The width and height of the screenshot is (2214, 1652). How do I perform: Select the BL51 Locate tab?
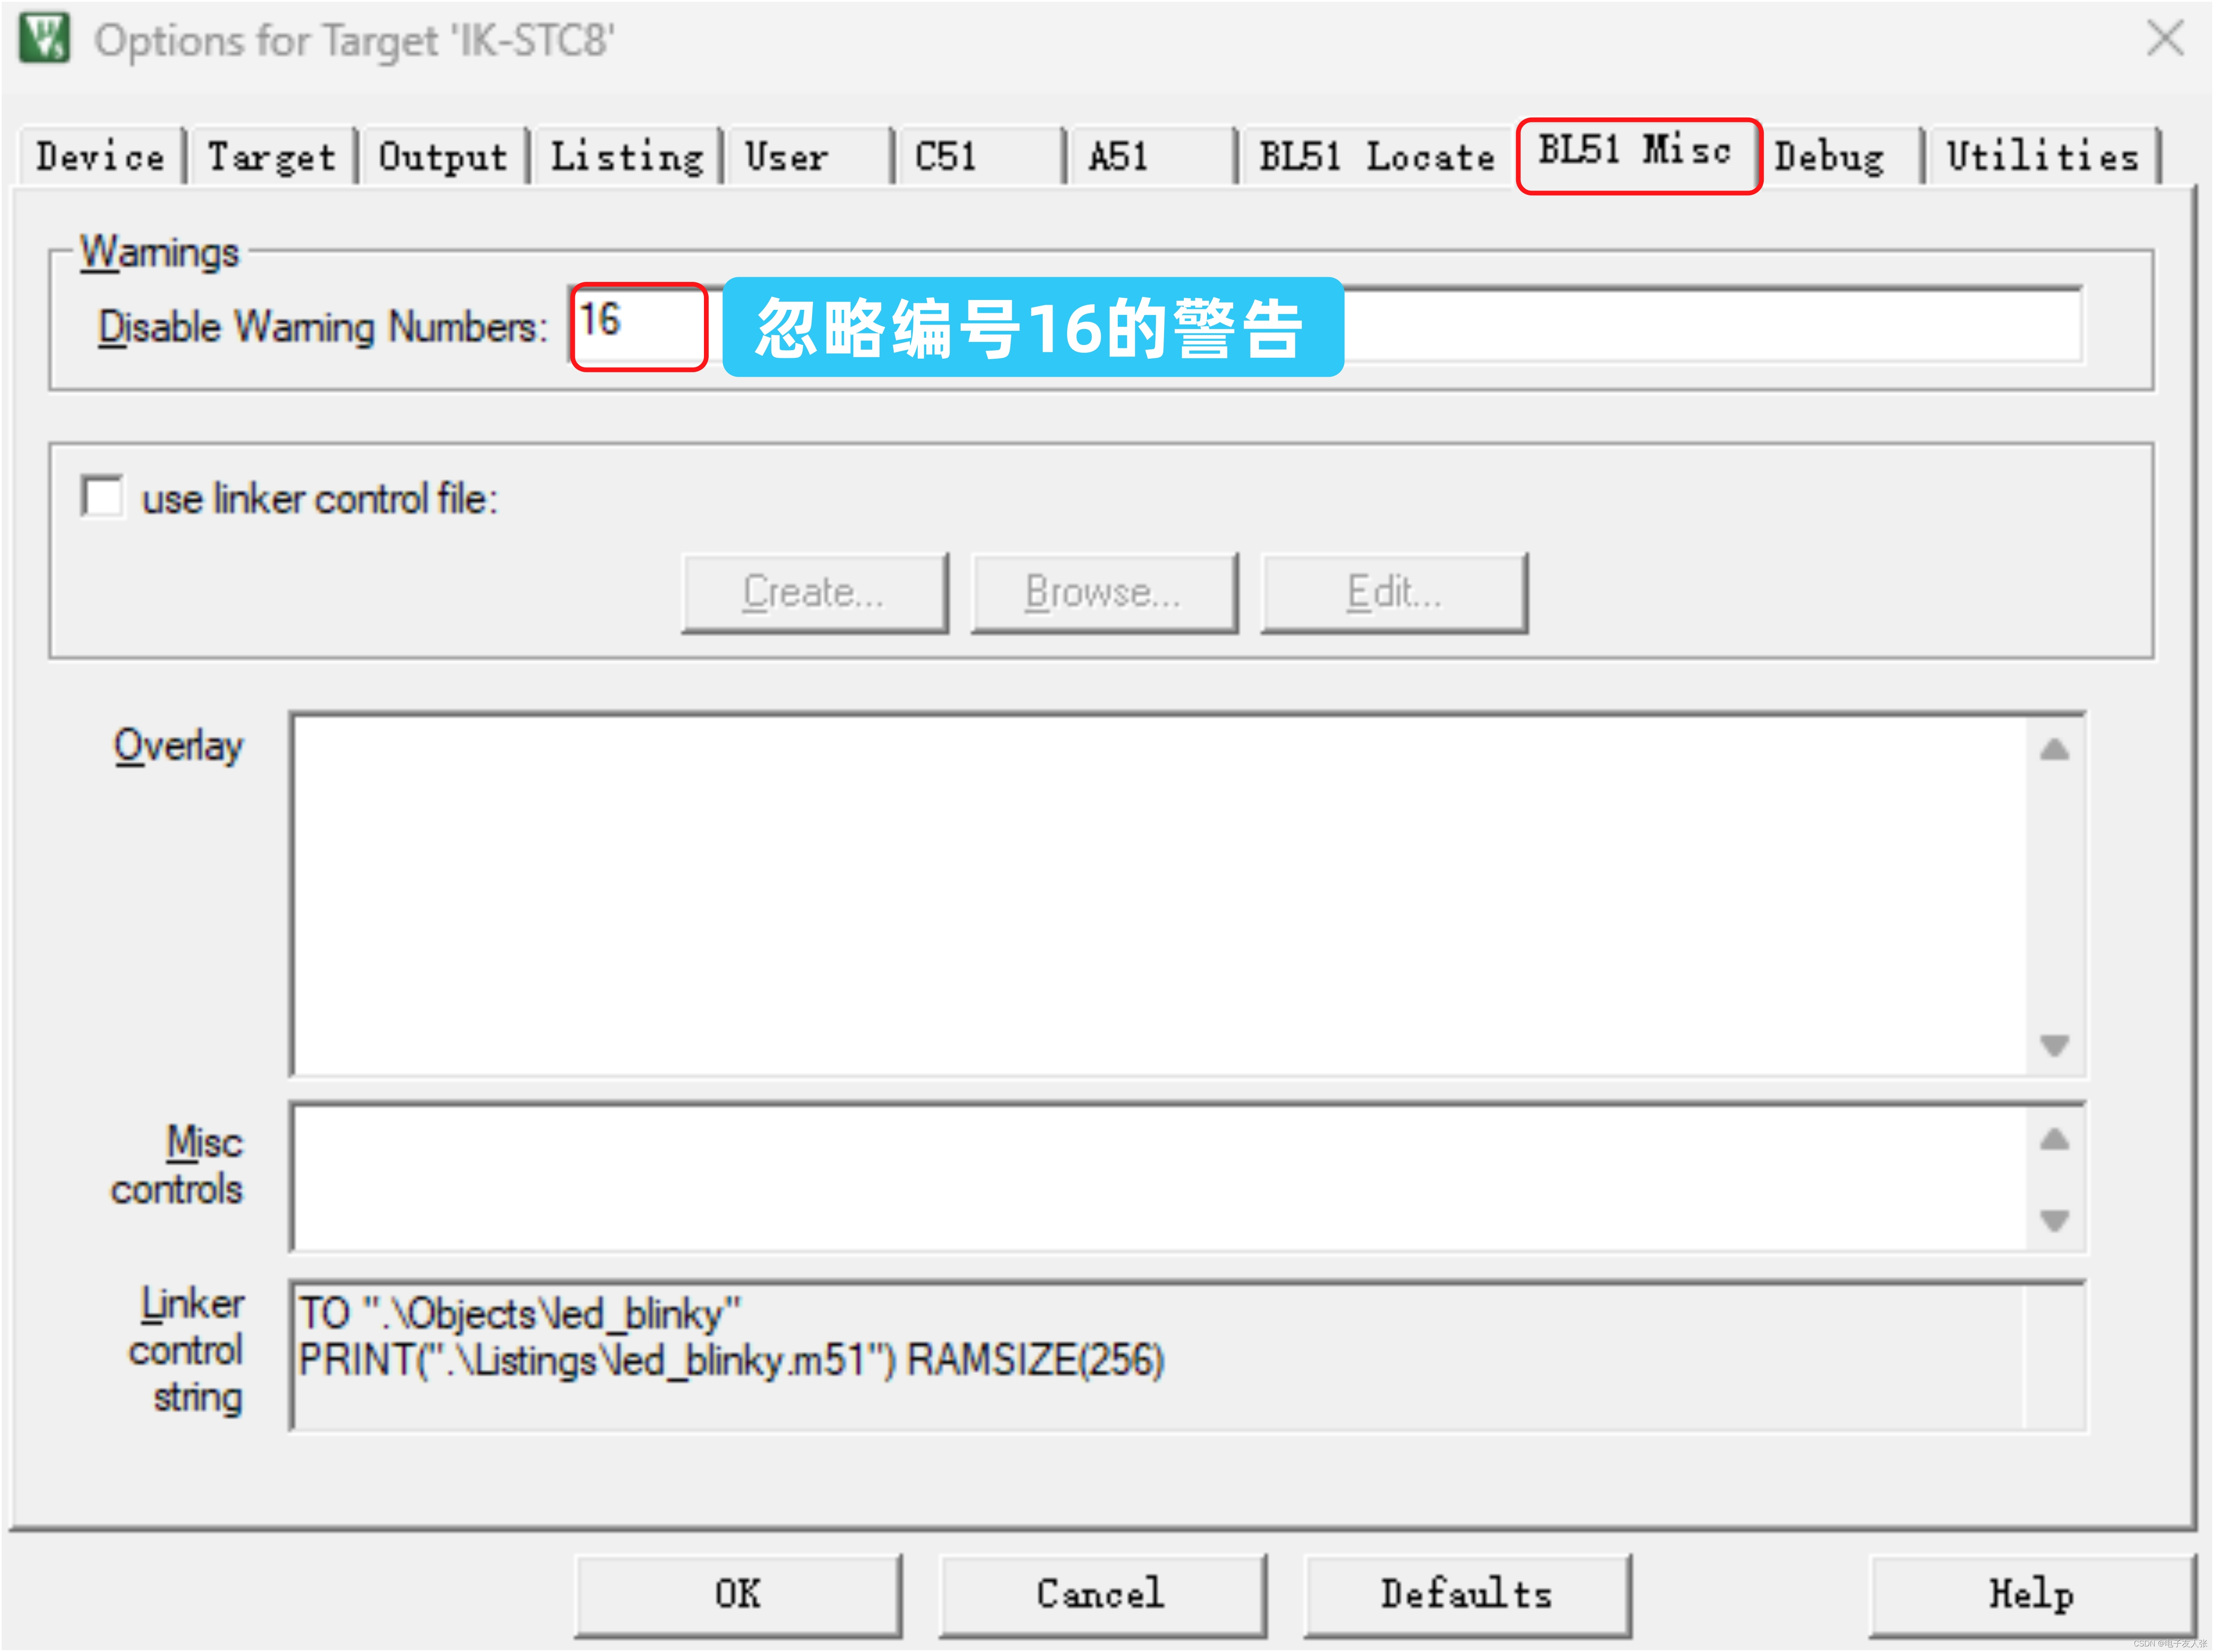(1377, 156)
